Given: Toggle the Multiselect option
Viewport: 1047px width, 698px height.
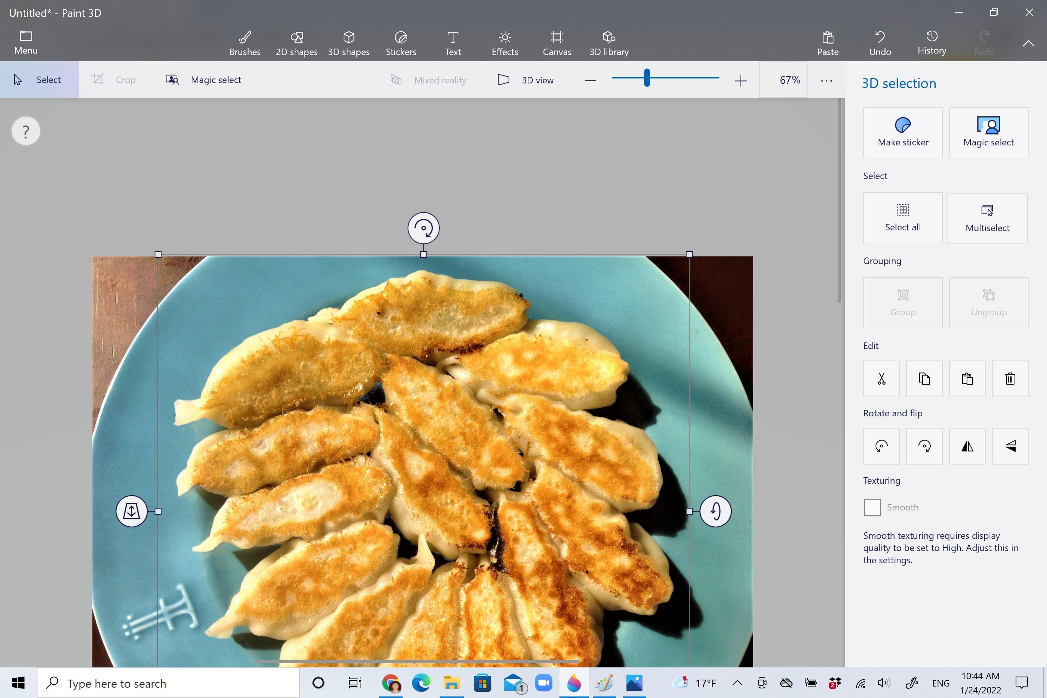Looking at the screenshot, I should [987, 218].
